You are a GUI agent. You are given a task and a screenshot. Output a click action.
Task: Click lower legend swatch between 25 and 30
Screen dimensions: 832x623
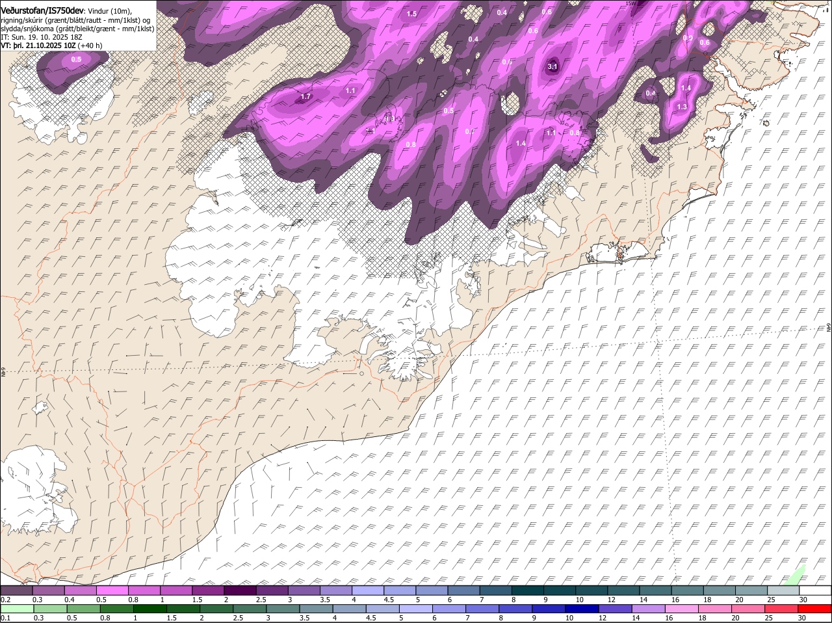781,608
